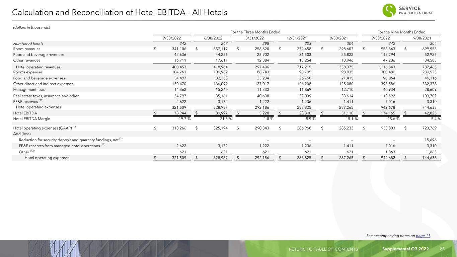The height and width of the screenshot is (257, 457).
Task: Click the "For the Nine Months Ended" heading
Action: [x=401, y=31]
